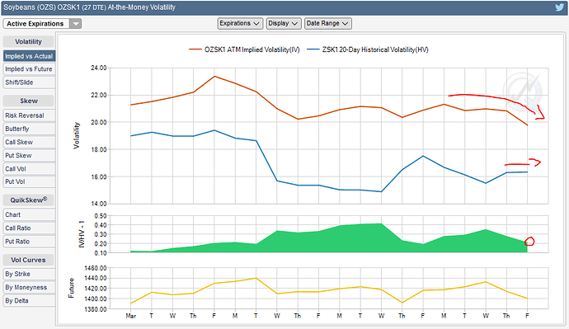Open the Display dropdown menu
This screenshot has width=569, height=329.
pos(283,23)
